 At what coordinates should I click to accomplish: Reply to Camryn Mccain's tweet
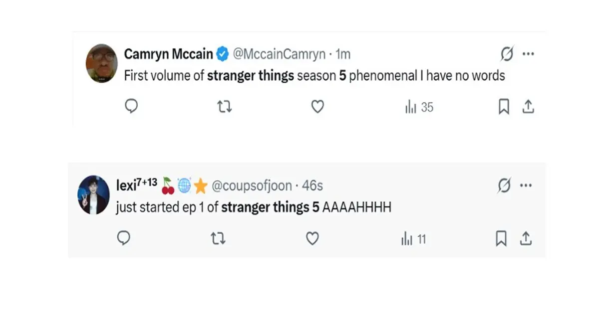click(131, 107)
